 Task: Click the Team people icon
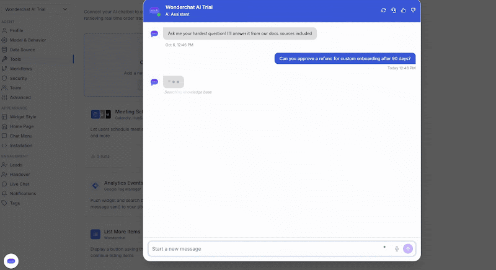pyautogui.click(x=4, y=88)
